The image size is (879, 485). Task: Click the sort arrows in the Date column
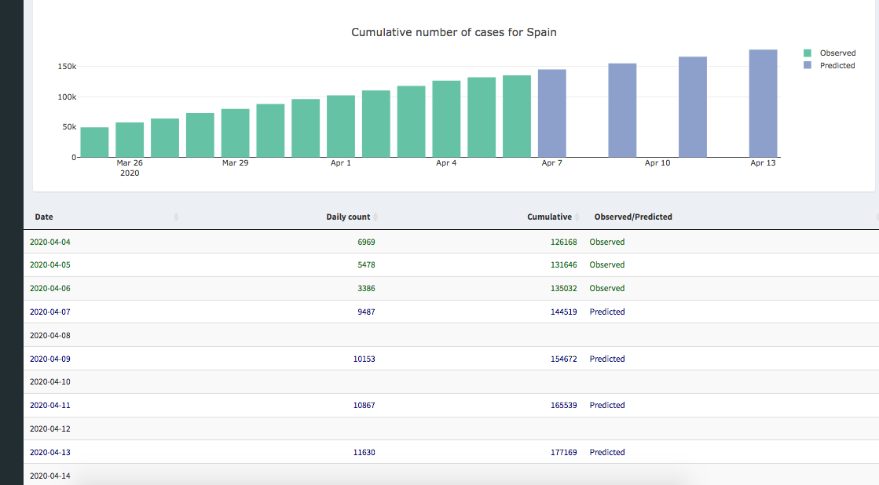tap(176, 217)
